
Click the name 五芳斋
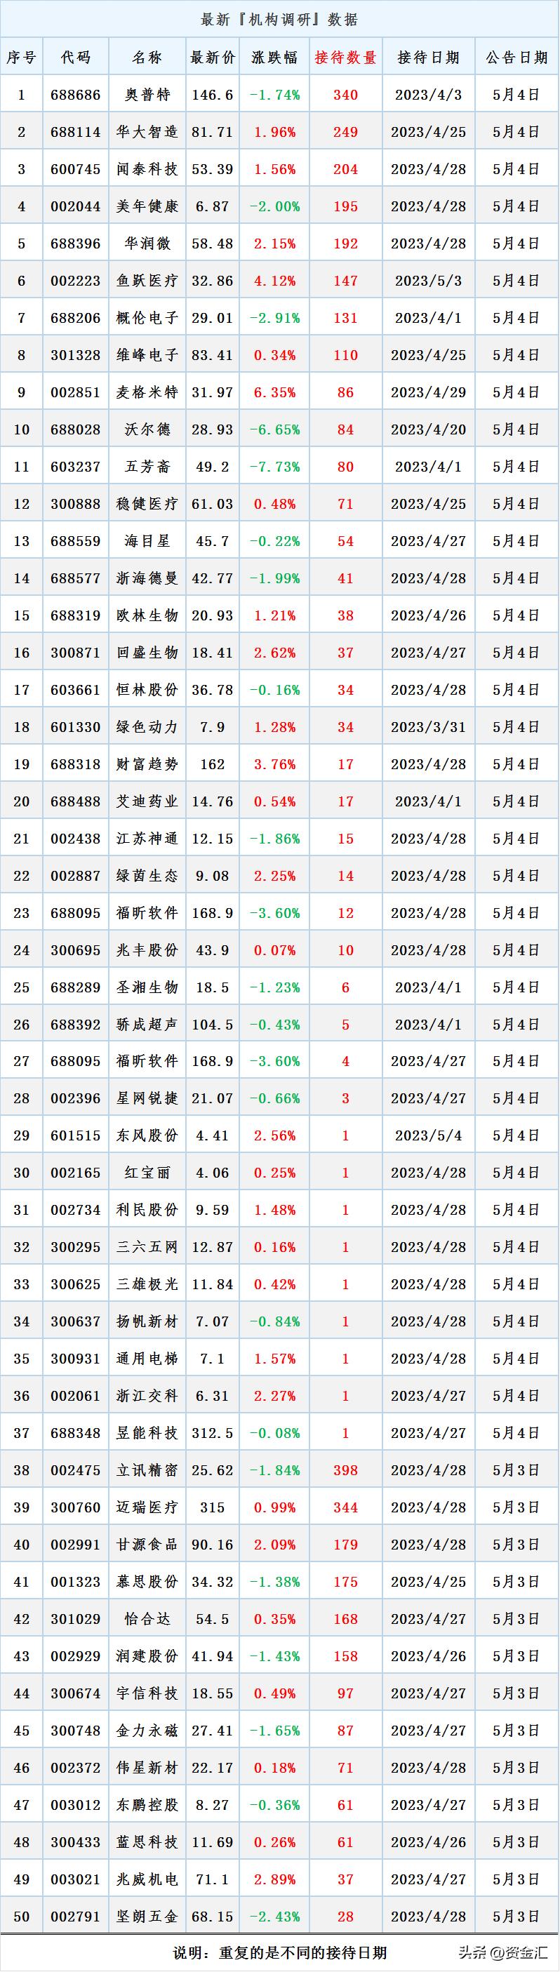coord(147,466)
